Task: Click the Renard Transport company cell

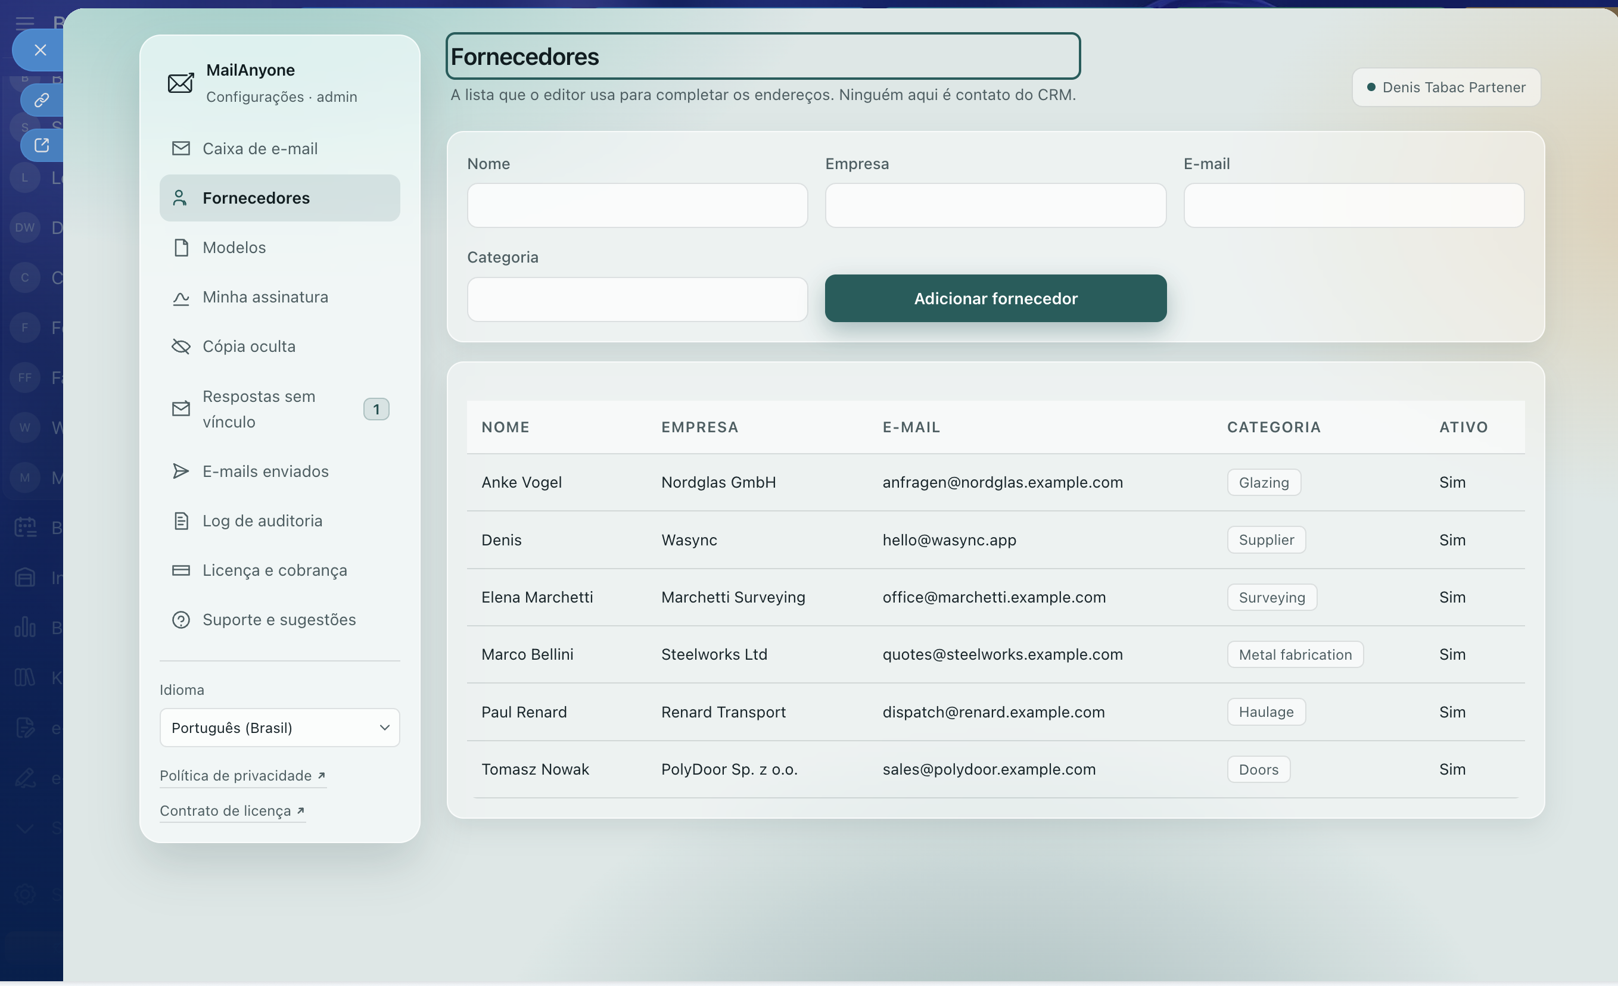Action: [723, 712]
